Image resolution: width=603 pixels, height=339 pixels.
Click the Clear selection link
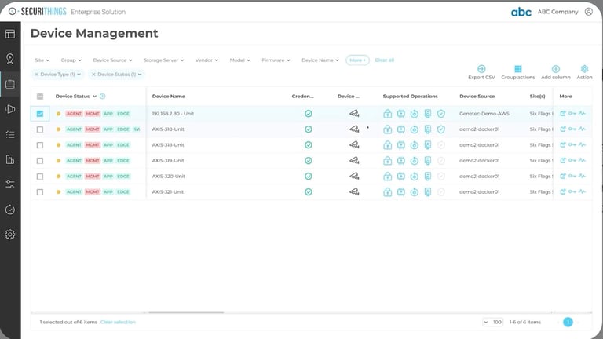[x=118, y=322]
